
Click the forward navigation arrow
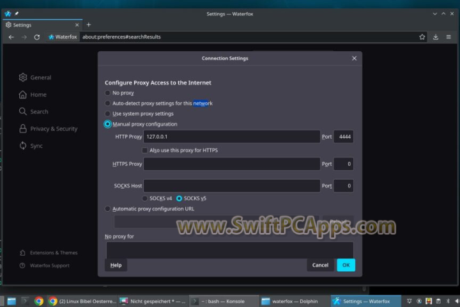pos(24,37)
